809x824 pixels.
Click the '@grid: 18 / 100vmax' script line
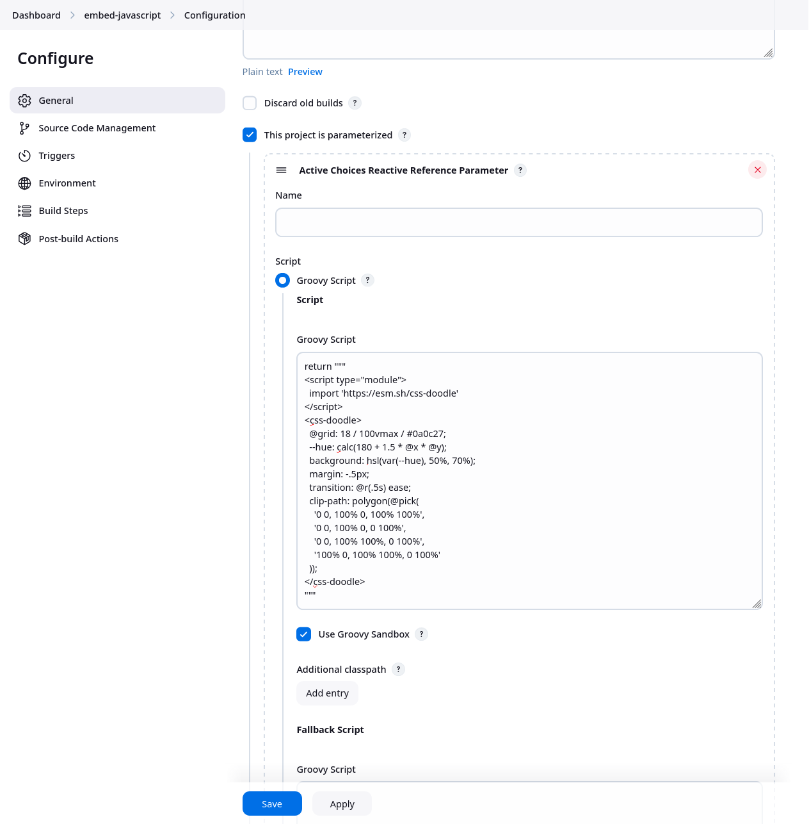(378, 434)
